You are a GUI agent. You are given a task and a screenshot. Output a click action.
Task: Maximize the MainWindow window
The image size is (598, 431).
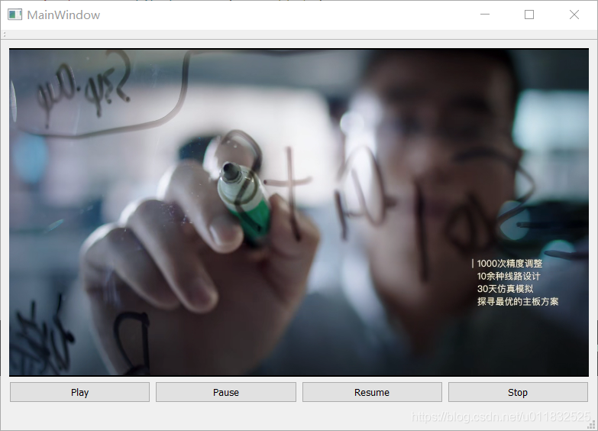(529, 15)
